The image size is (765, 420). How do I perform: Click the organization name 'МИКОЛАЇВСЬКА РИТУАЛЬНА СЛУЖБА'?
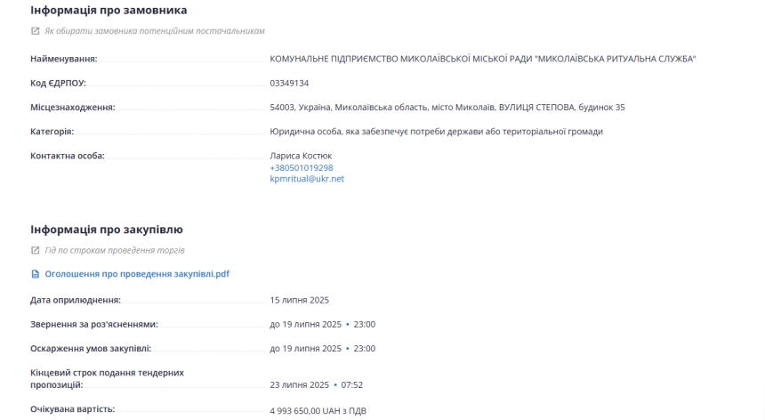[615, 59]
